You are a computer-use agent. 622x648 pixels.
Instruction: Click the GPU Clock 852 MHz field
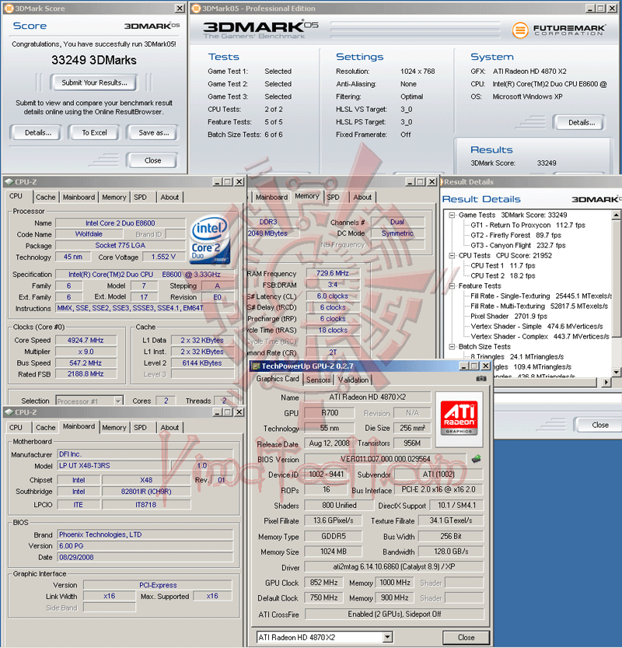pyautogui.click(x=323, y=583)
